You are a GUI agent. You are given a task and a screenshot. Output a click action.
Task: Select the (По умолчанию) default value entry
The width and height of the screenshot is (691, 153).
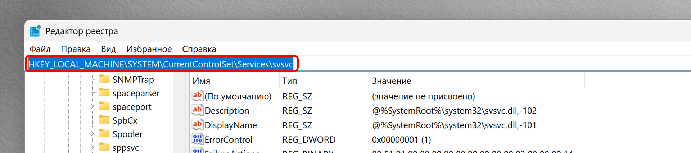tap(238, 96)
